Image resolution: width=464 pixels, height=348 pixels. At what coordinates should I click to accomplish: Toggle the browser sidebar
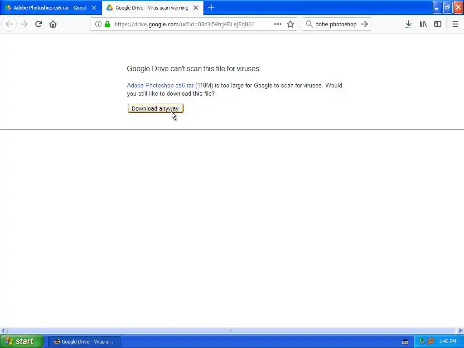click(438, 24)
